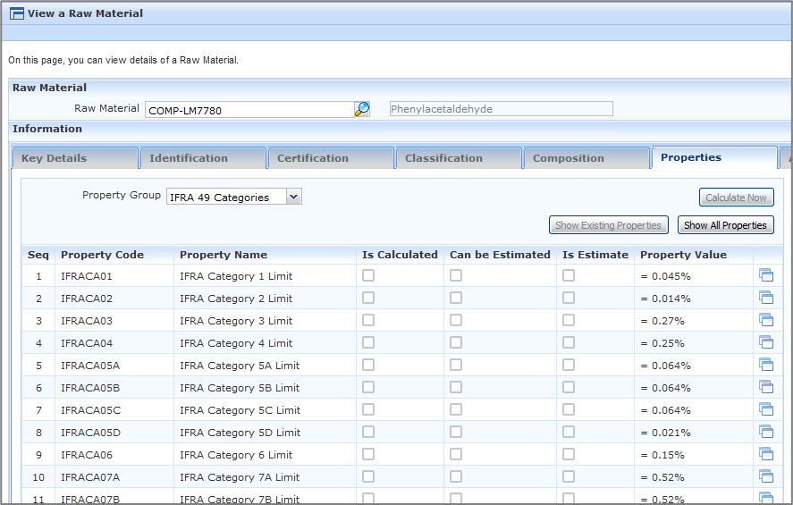Switch to the Composition tab
Viewport: 793px width, 505px height.
coord(586,158)
